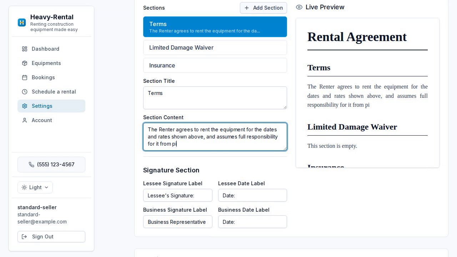The image size is (457, 257).
Task: Click the Schedule a rental clock icon
Action: pos(25,92)
